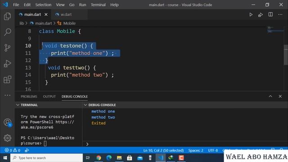Select the DEBUG CONSOLE panel tab
288x162 pixels.
coord(75,96)
